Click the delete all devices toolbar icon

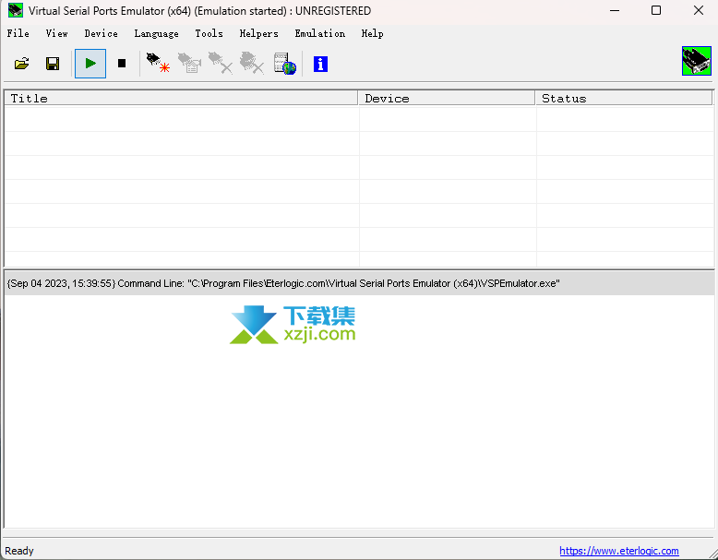pyautogui.click(x=252, y=63)
